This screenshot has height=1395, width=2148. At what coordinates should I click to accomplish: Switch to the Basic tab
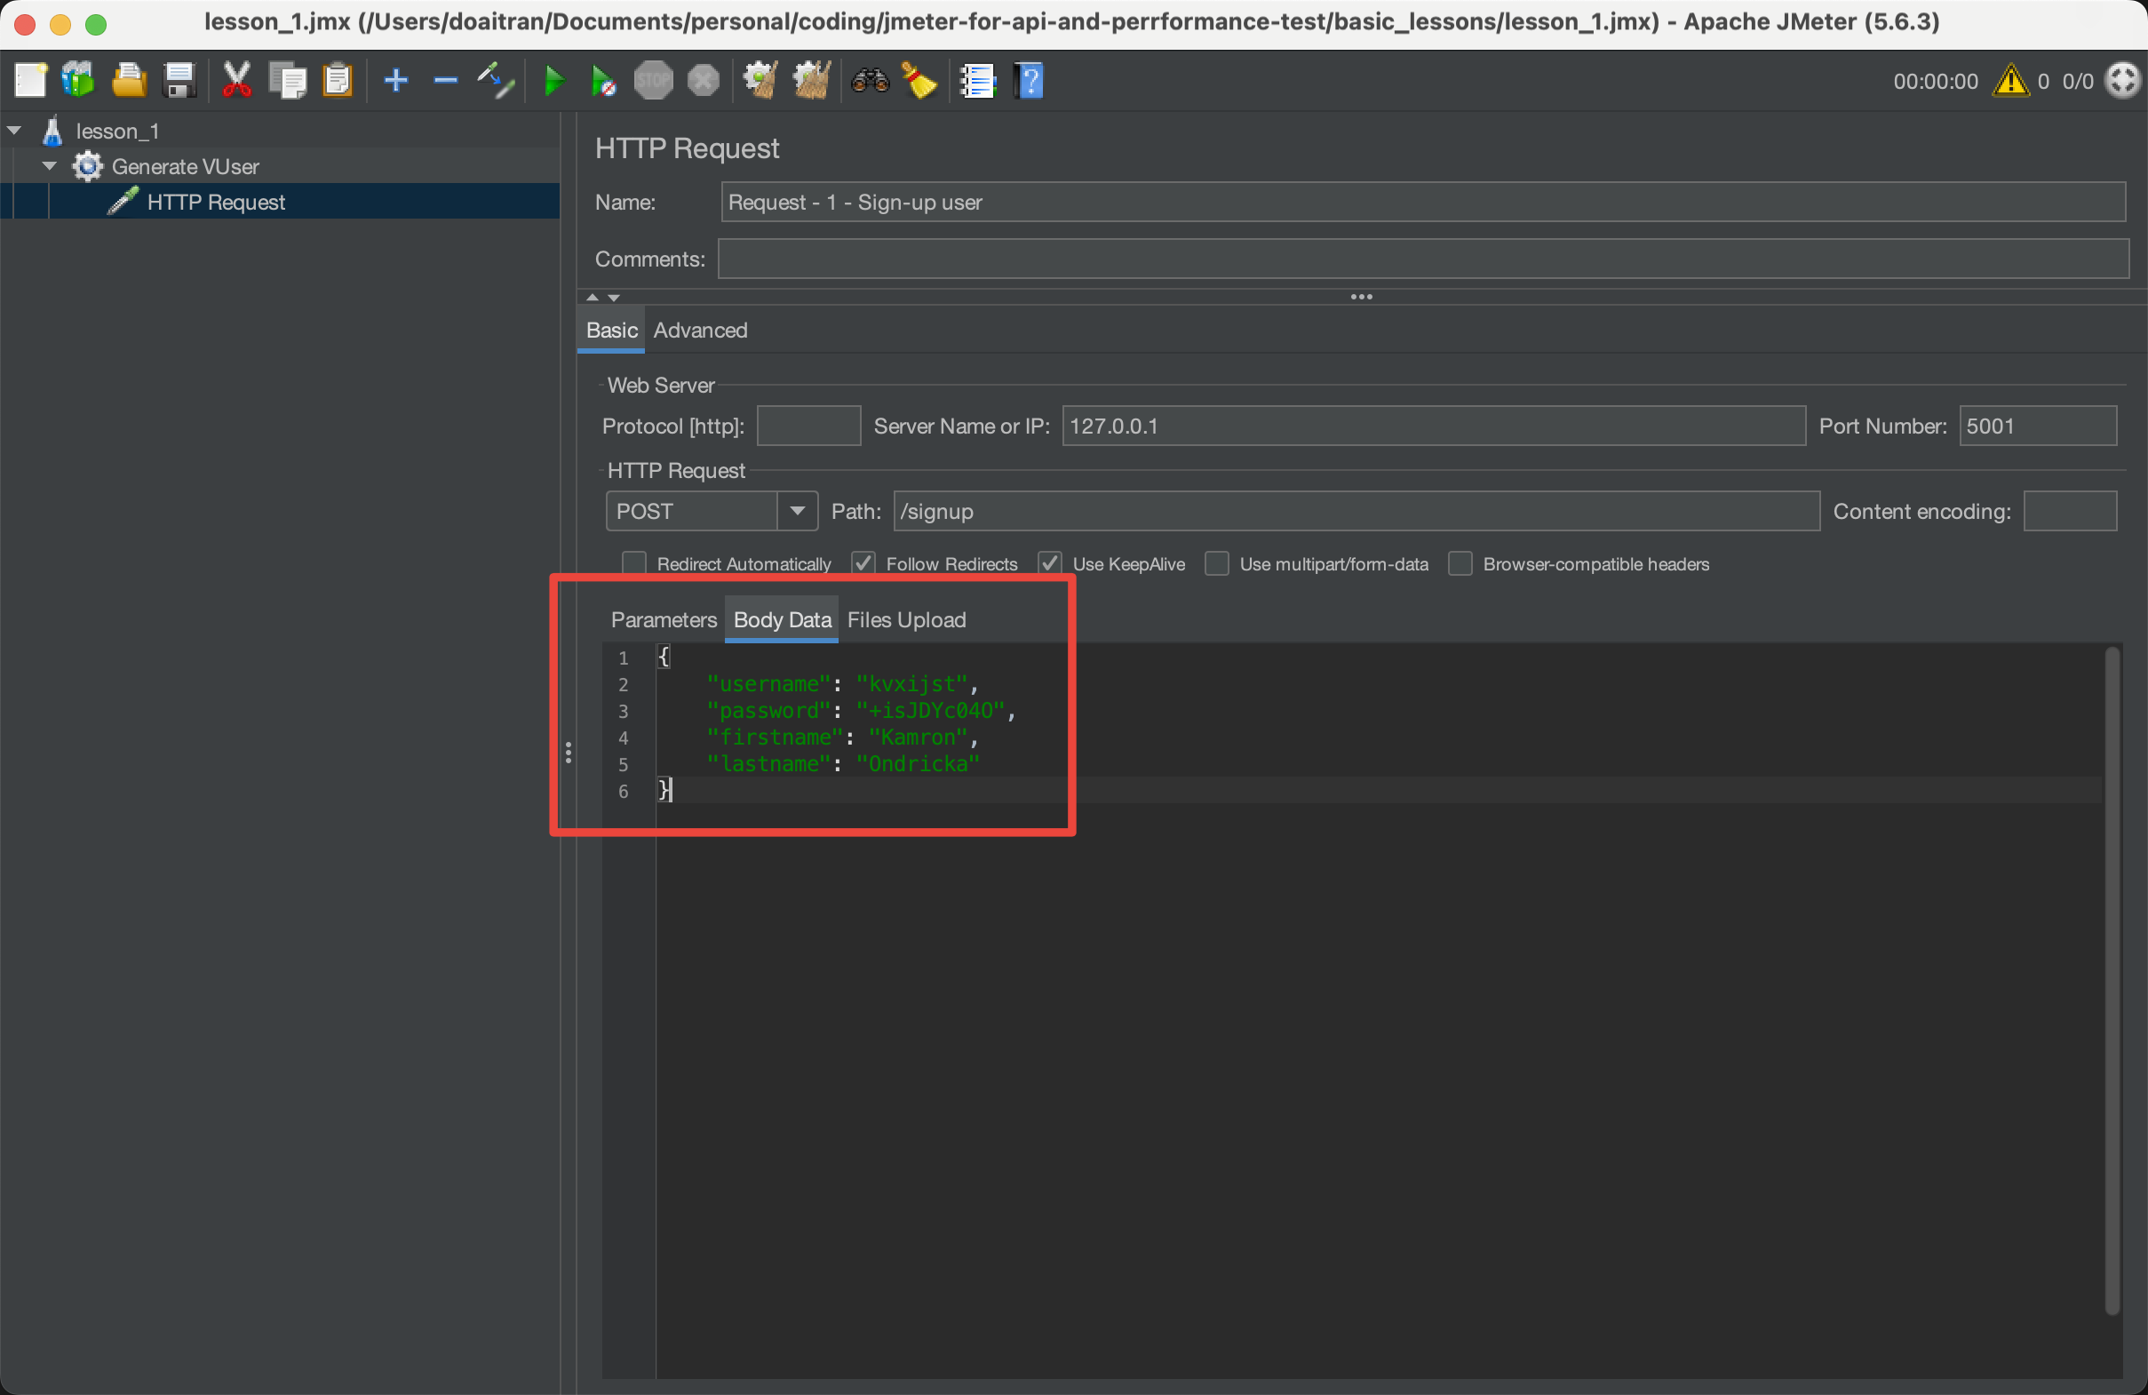coord(612,331)
